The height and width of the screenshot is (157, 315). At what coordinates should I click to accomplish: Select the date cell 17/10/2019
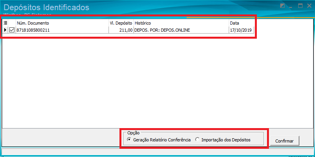point(241,30)
